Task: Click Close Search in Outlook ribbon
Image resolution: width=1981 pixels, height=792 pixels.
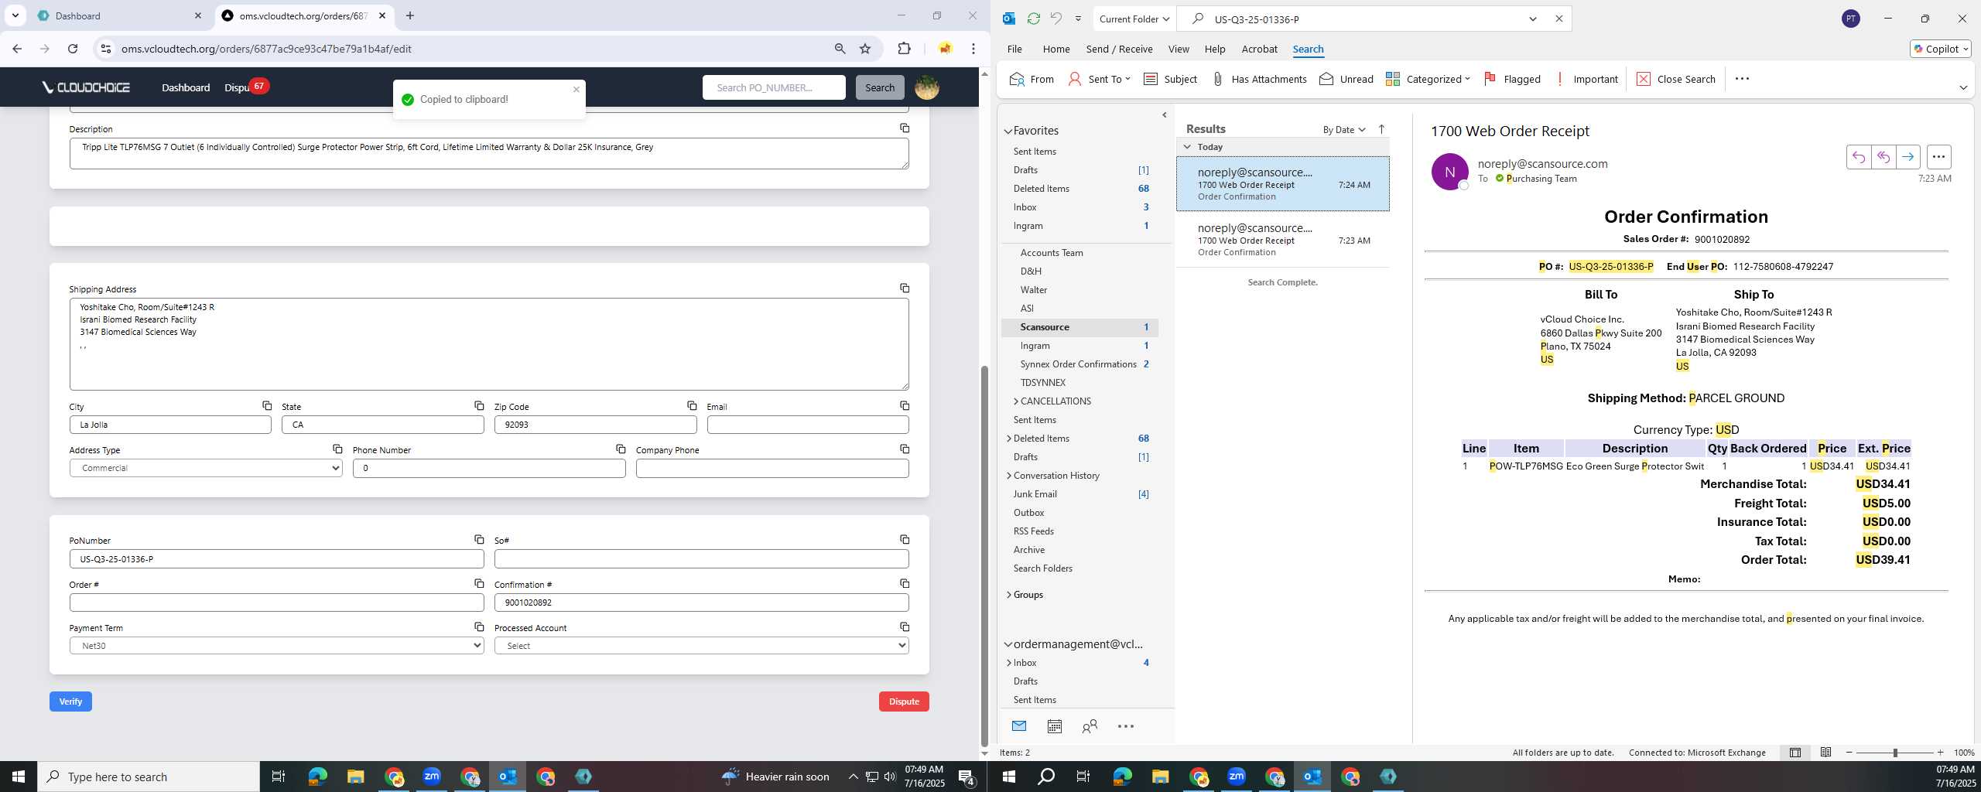Action: [1675, 79]
